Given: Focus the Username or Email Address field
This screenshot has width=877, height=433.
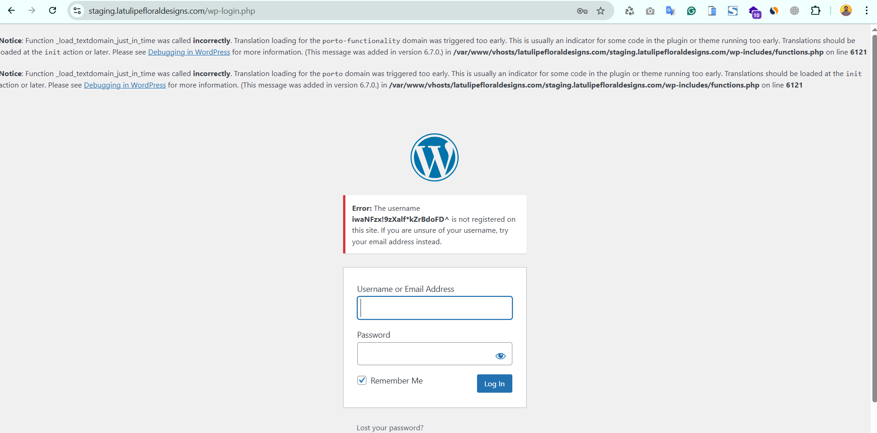Looking at the screenshot, I should coord(435,308).
